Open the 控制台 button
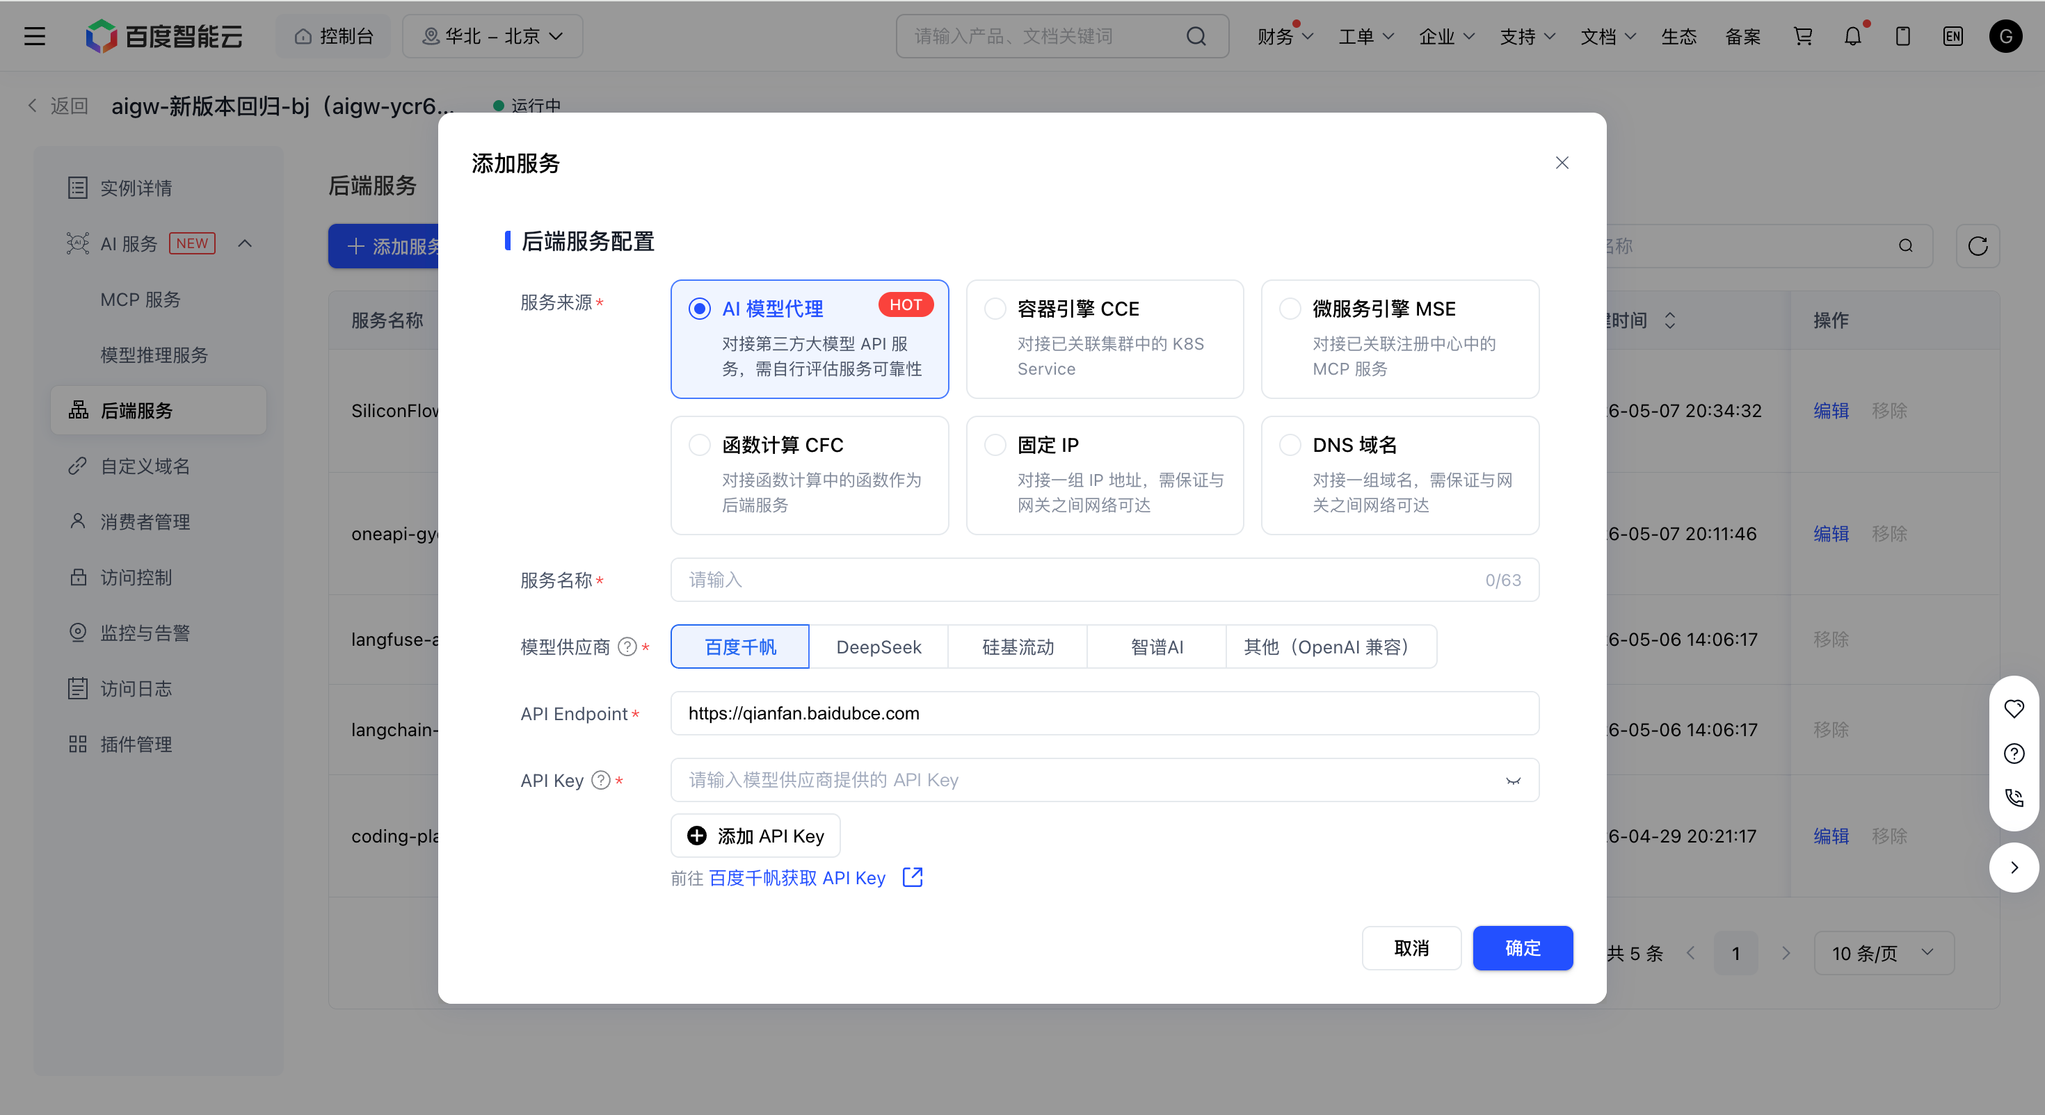2045x1115 pixels. point(333,37)
